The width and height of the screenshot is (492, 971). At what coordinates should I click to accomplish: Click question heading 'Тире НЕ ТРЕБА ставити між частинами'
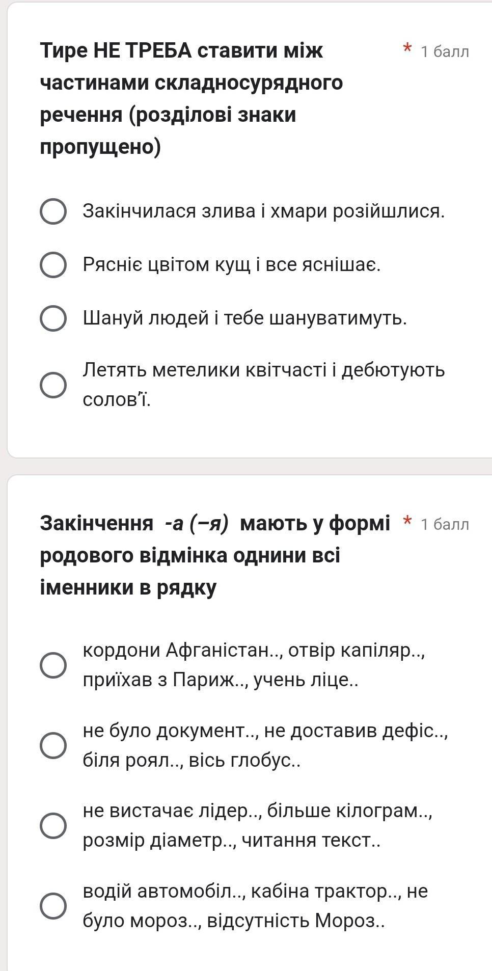[192, 98]
